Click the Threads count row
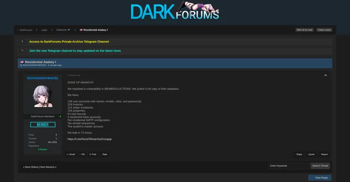350x182 pixels. point(43,138)
